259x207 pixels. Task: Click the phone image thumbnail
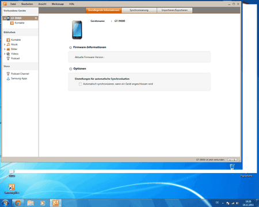pos(77,30)
